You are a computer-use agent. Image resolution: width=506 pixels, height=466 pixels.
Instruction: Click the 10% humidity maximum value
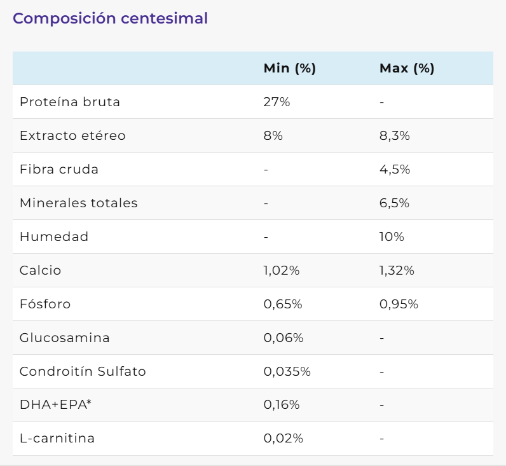pyautogui.click(x=392, y=236)
